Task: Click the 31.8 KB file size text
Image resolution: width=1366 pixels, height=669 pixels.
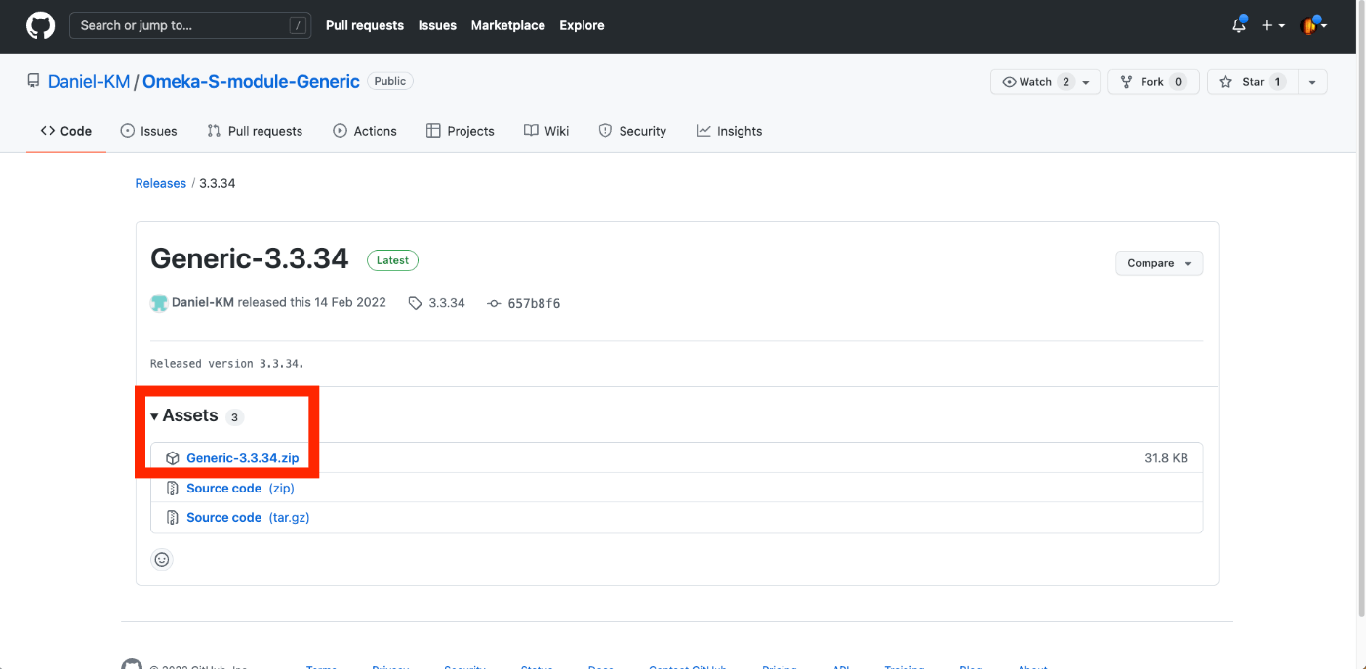Action: coord(1166,458)
